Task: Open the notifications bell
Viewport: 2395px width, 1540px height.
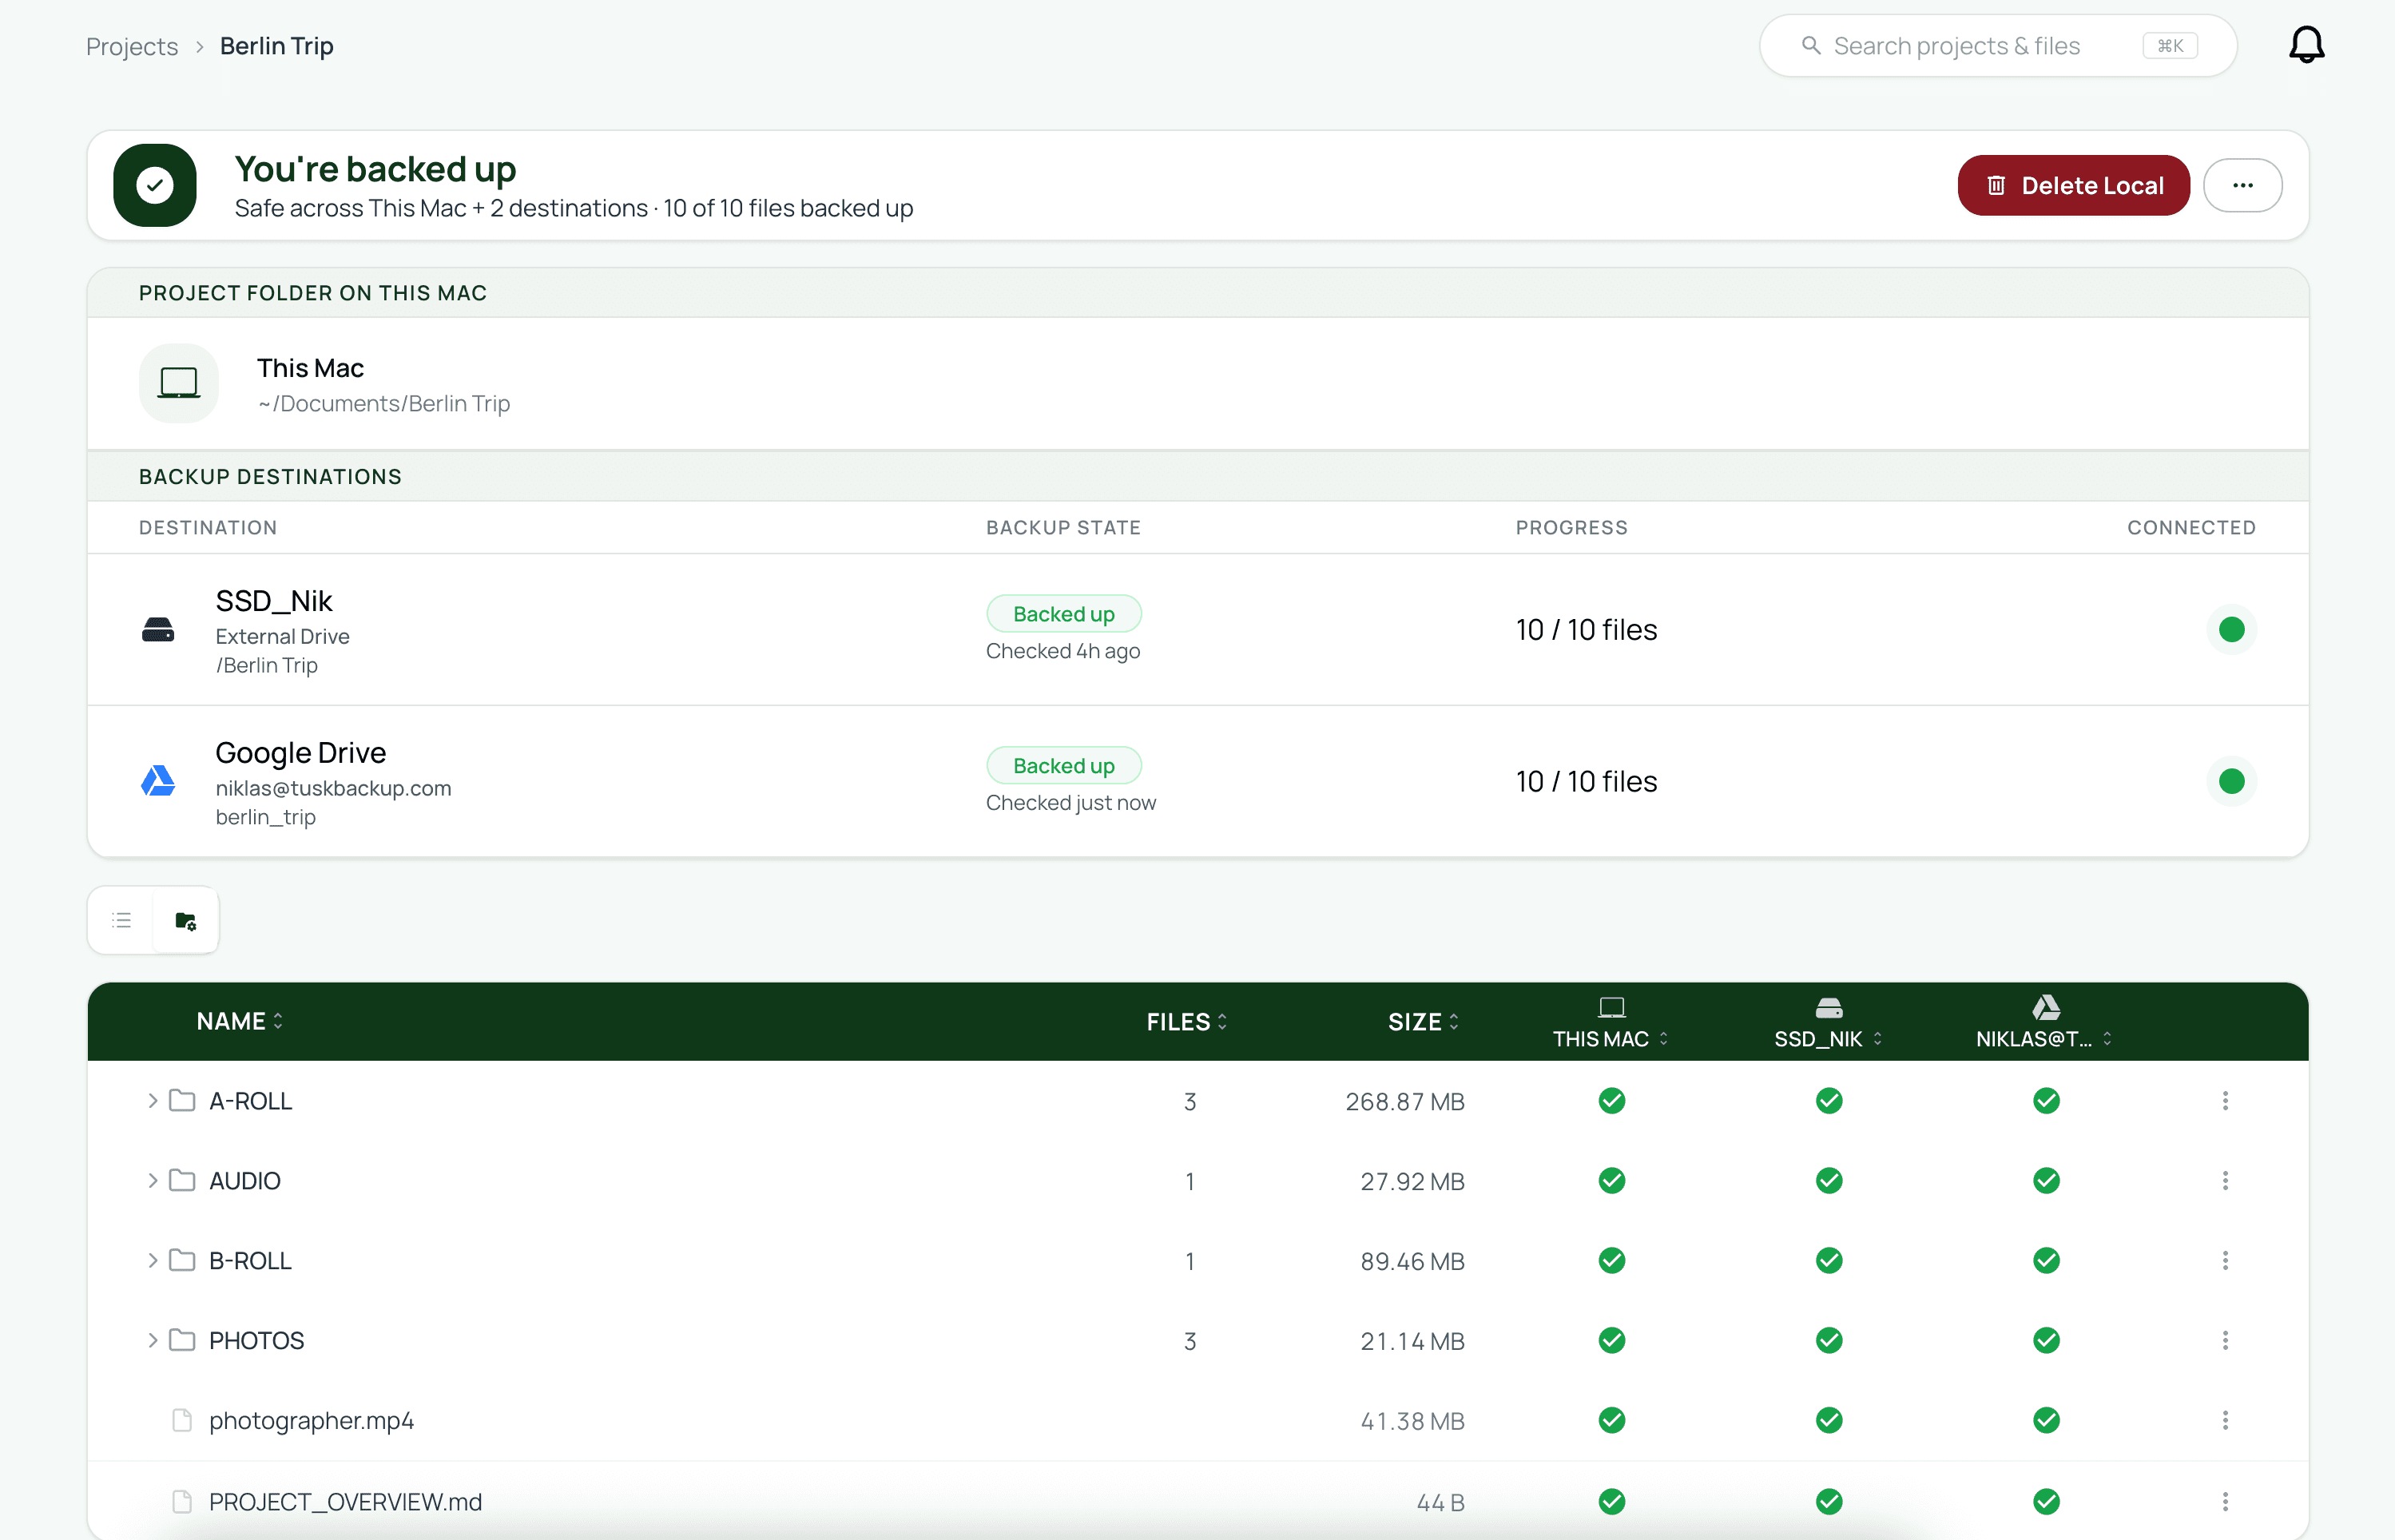Action: pyautogui.click(x=2306, y=45)
